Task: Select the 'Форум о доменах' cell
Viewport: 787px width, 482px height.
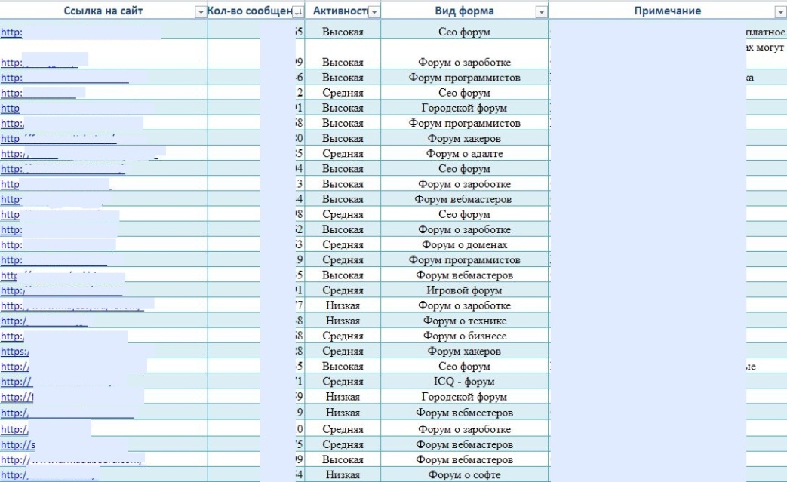Action: [x=464, y=244]
